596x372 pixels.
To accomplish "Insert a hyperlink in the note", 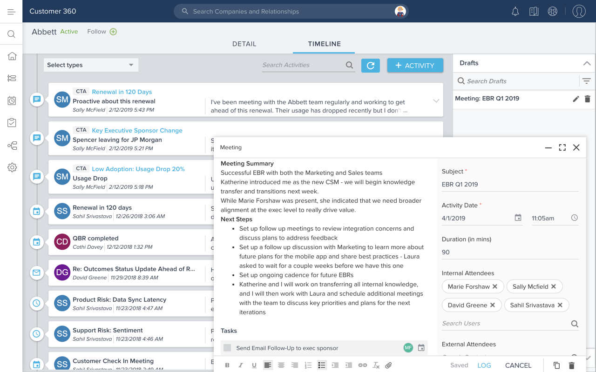I will (x=362, y=365).
